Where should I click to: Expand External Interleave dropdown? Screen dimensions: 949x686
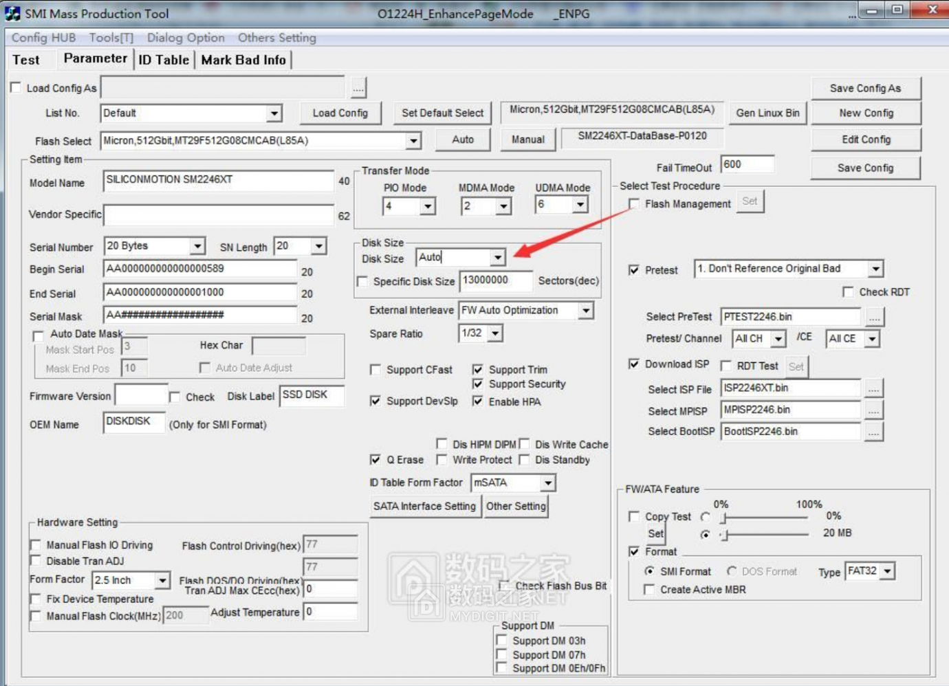click(x=585, y=311)
